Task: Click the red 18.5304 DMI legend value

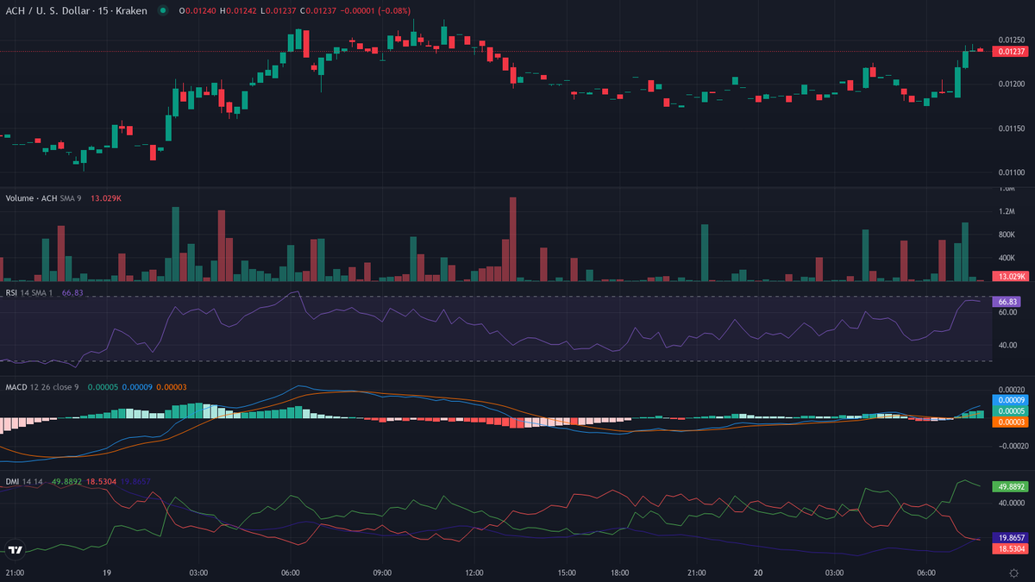Action: [100, 481]
